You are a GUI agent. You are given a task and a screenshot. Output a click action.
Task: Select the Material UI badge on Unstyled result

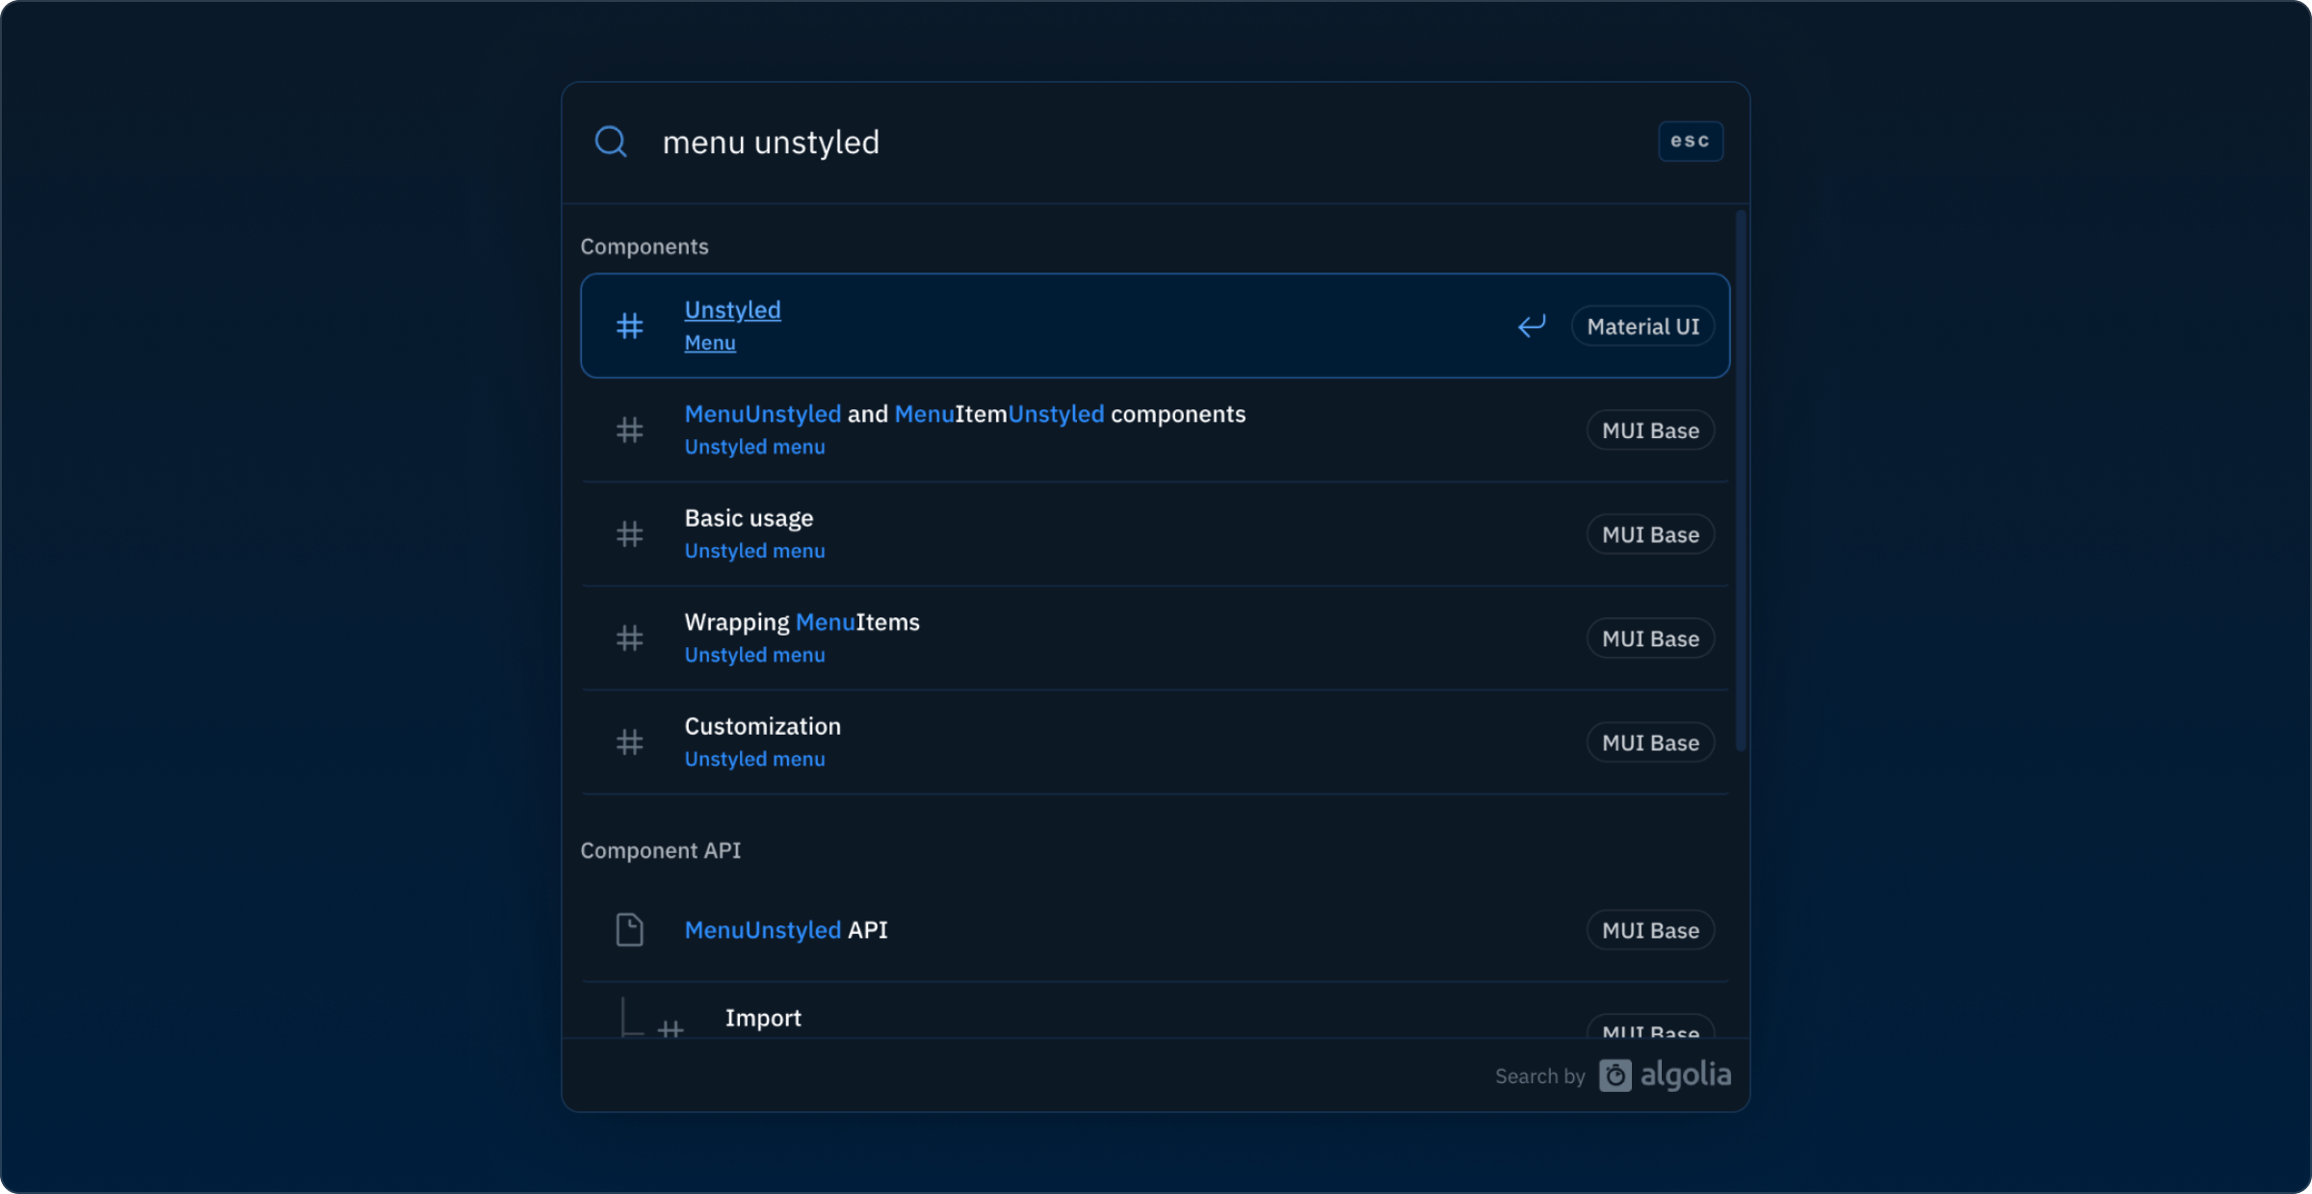pyautogui.click(x=1642, y=325)
